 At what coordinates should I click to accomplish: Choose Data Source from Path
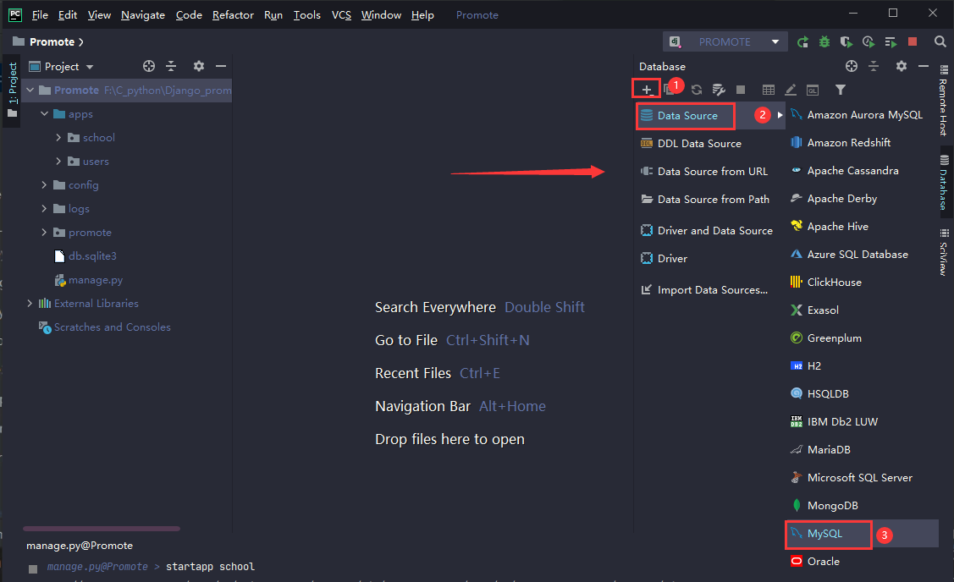coord(710,200)
